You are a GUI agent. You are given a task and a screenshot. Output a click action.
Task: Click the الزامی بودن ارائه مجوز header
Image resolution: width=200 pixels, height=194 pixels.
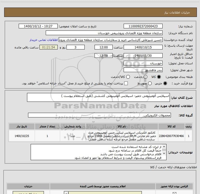pos(174,186)
